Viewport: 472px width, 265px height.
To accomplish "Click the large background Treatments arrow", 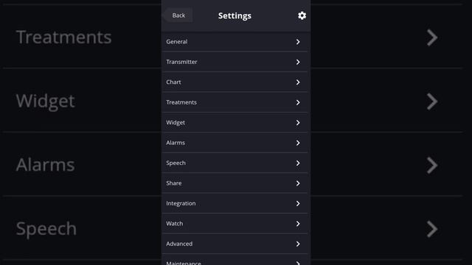I will click(x=432, y=38).
